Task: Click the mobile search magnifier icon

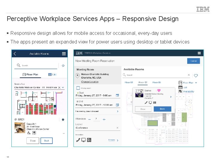Action: (x=19, y=65)
